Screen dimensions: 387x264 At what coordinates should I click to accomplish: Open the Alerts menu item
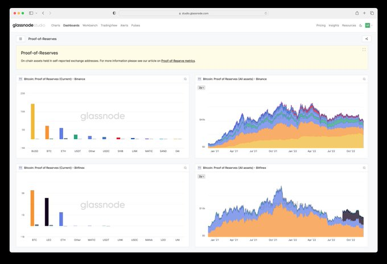(124, 26)
